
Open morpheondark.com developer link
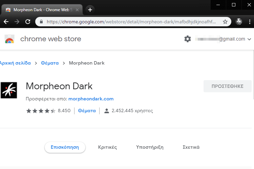click(x=91, y=99)
